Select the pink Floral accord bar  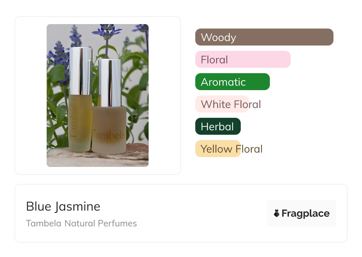243,59
